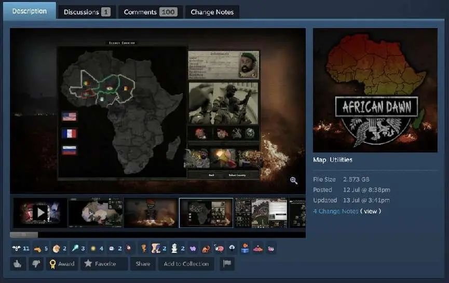Screen dimensions: 449x283
Task: Open the Description tab
Action: tap(30, 11)
